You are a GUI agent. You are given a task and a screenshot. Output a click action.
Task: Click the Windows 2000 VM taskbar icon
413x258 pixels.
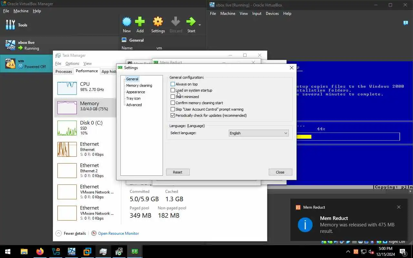(x=71, y=252)
